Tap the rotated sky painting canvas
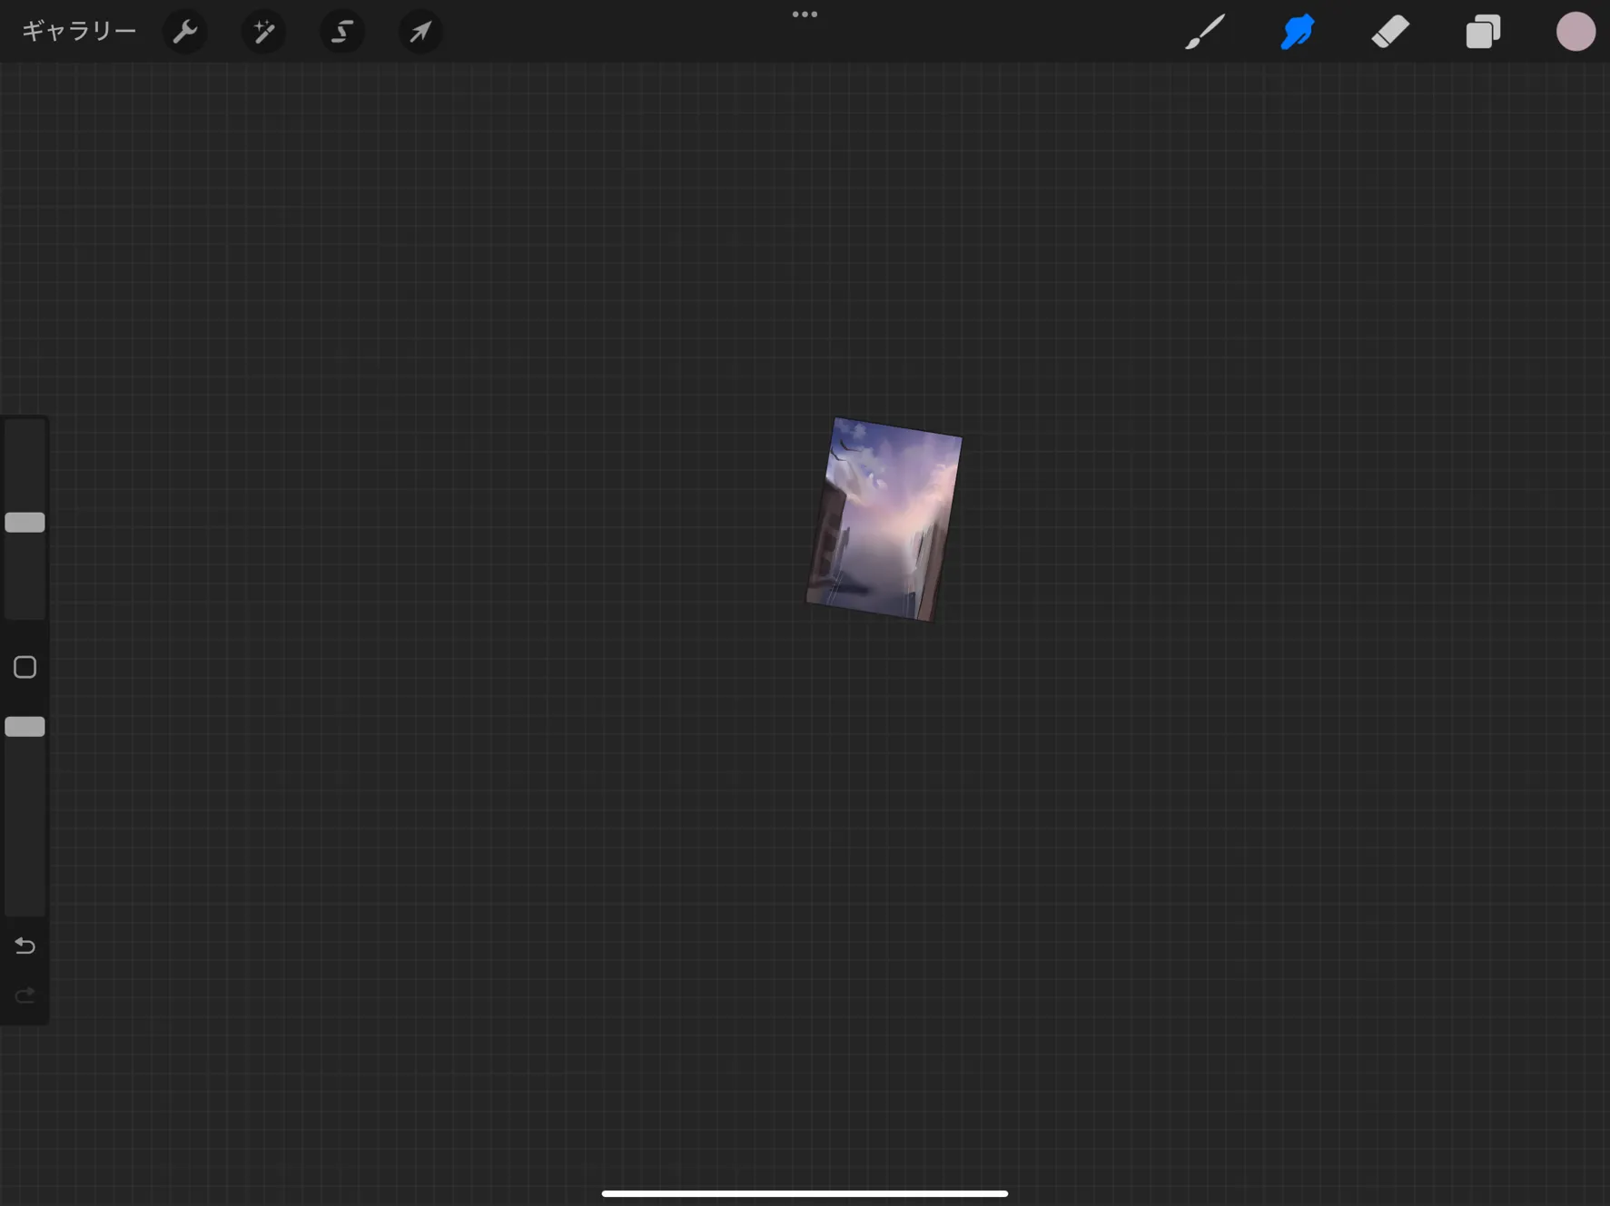The width and height of the screenshot is (1610, 1206). [884, 519]
